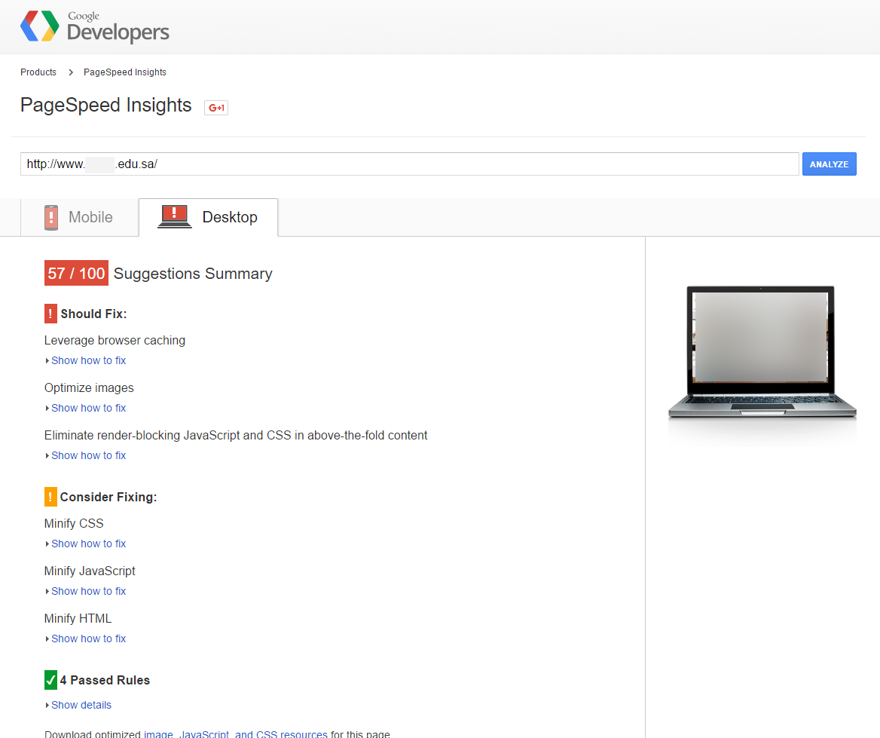Click the Google Developers logo

tap(95, 27)
